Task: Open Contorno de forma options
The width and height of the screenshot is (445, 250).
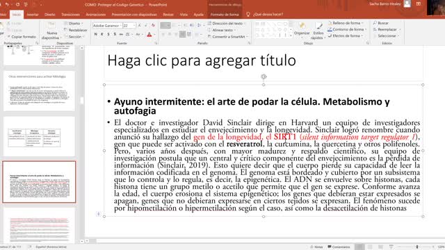Action: point(347,29)
